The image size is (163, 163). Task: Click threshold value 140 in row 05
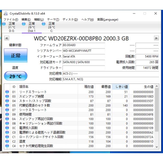(125, 105)
